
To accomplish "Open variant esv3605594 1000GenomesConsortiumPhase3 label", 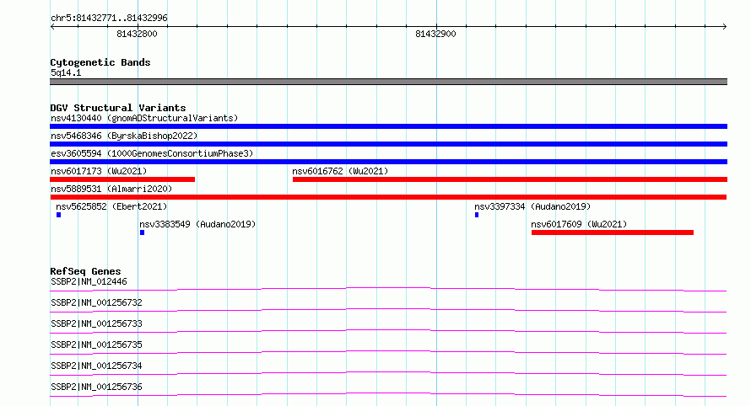I will coord(152,153).
